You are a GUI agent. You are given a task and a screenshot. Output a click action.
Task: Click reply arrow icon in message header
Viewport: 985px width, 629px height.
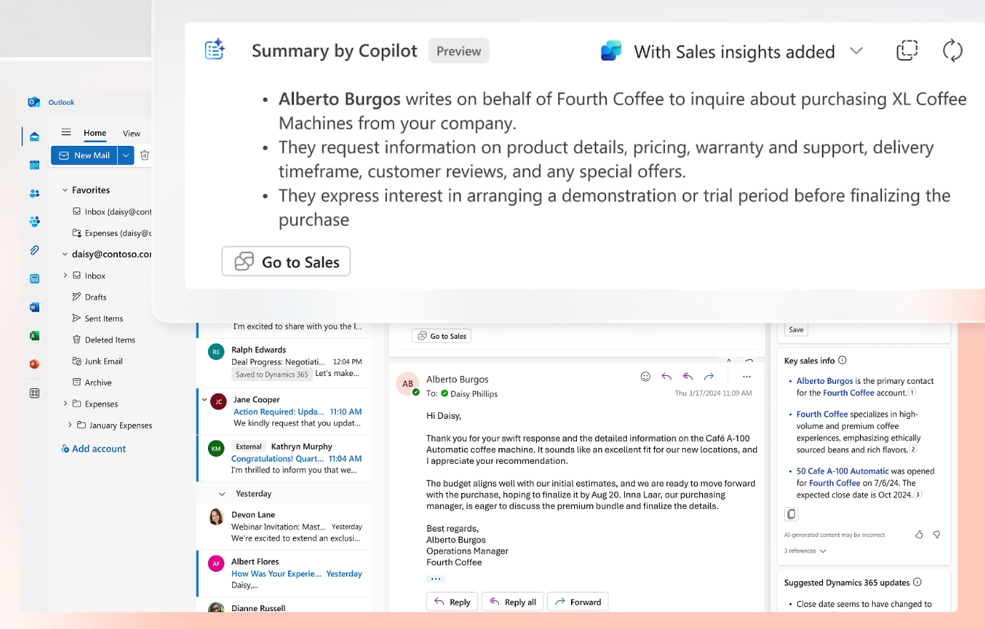point(666,377)
